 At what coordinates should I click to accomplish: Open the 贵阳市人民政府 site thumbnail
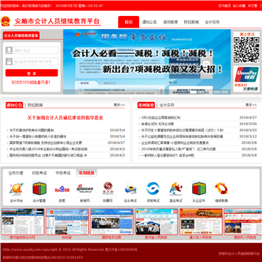243,221
